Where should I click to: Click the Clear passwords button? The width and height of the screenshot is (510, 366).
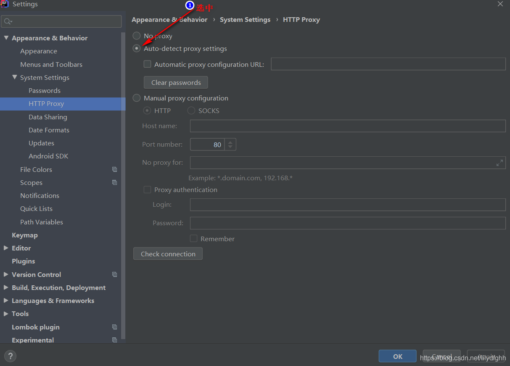click(176, 82)
